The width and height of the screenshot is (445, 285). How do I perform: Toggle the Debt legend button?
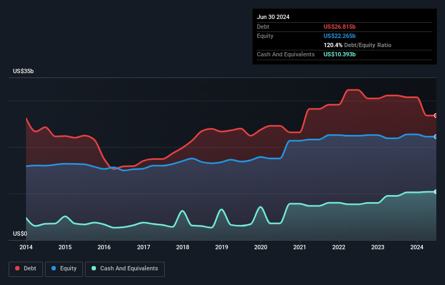click(x=25, y=269)
